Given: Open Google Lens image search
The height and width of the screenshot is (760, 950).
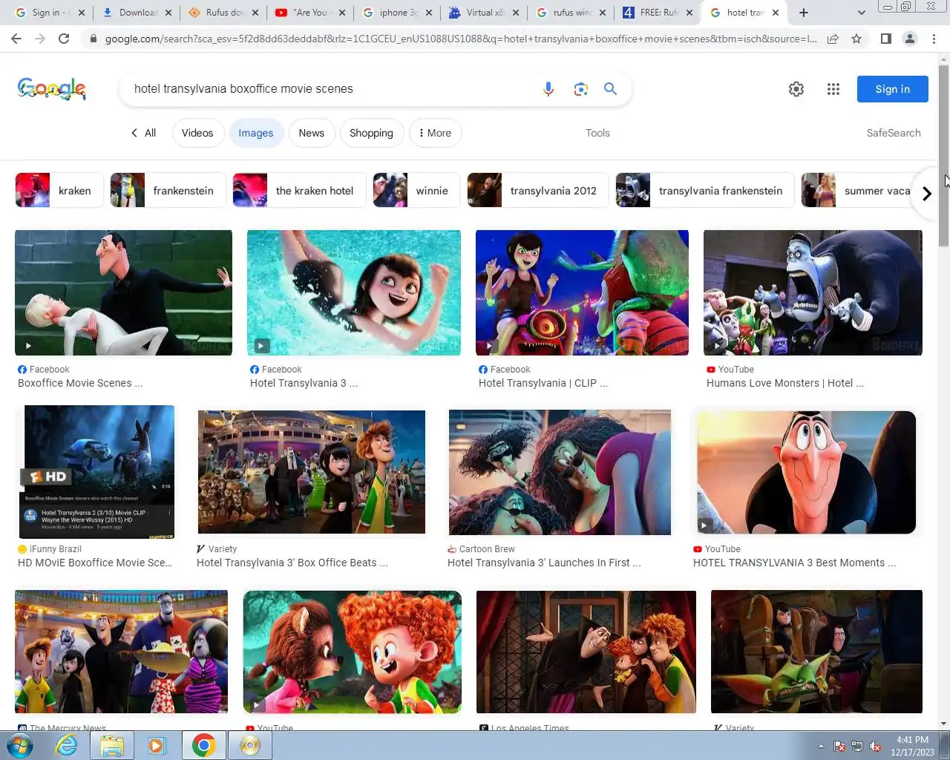Looking at the screenshot, I should click(580, 89).
